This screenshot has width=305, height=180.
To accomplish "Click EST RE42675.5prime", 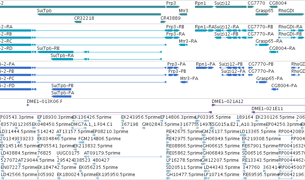I will pos(184,132).
